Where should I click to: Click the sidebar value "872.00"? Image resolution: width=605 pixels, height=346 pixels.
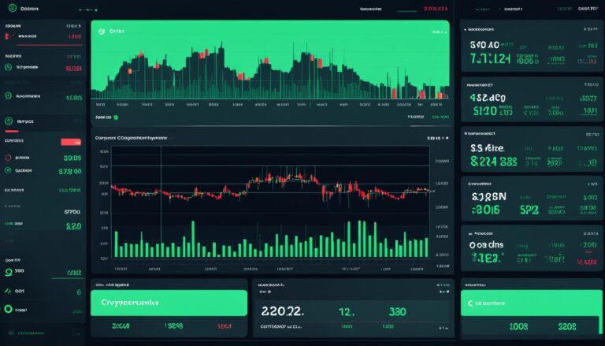[70, 171]
